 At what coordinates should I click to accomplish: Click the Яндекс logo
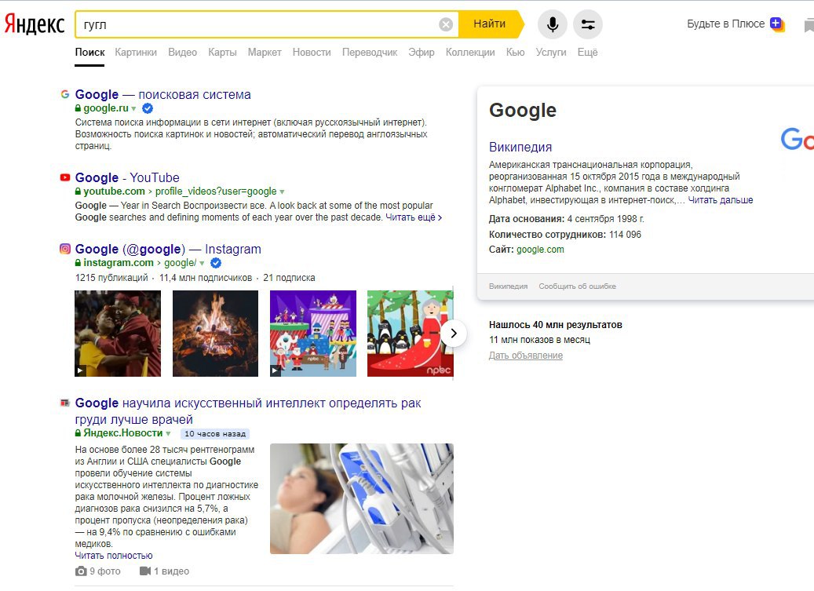[35, 24]
